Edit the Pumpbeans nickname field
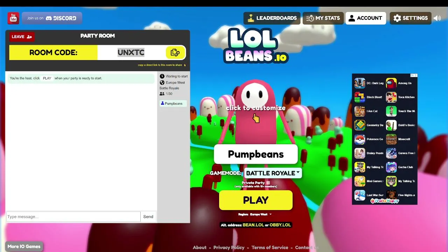Screen dimensions: 448x252 point(256,154)
